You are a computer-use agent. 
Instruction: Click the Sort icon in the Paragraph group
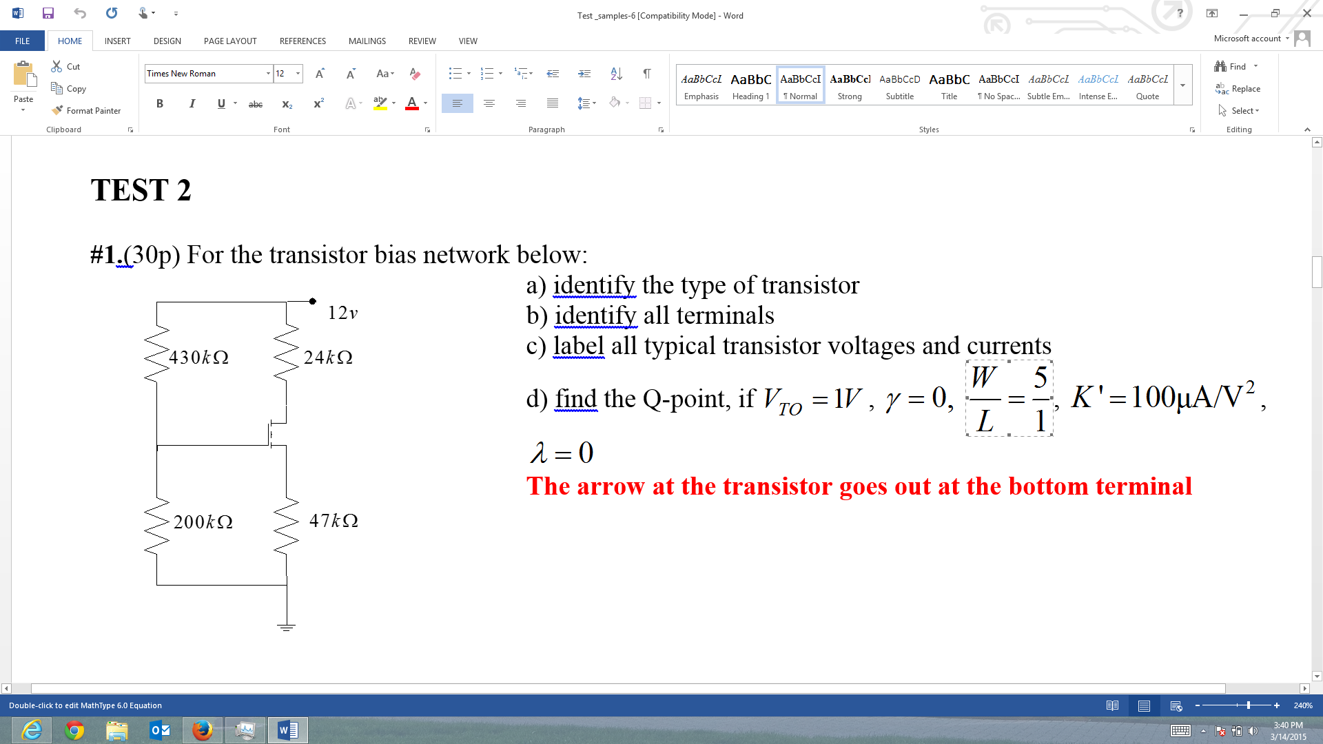coord(615,73)
